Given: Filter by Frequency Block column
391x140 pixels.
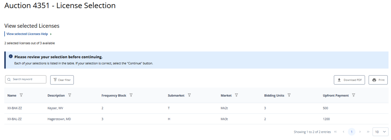Looking at the screenshot, I should [131, 95].
